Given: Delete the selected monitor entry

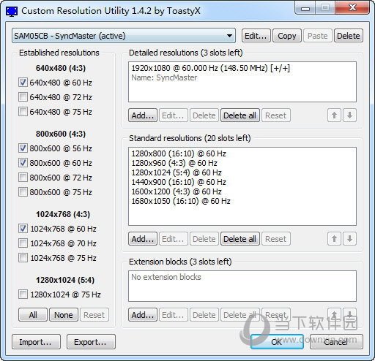Looking at the screenshot, I should [348, 36].
